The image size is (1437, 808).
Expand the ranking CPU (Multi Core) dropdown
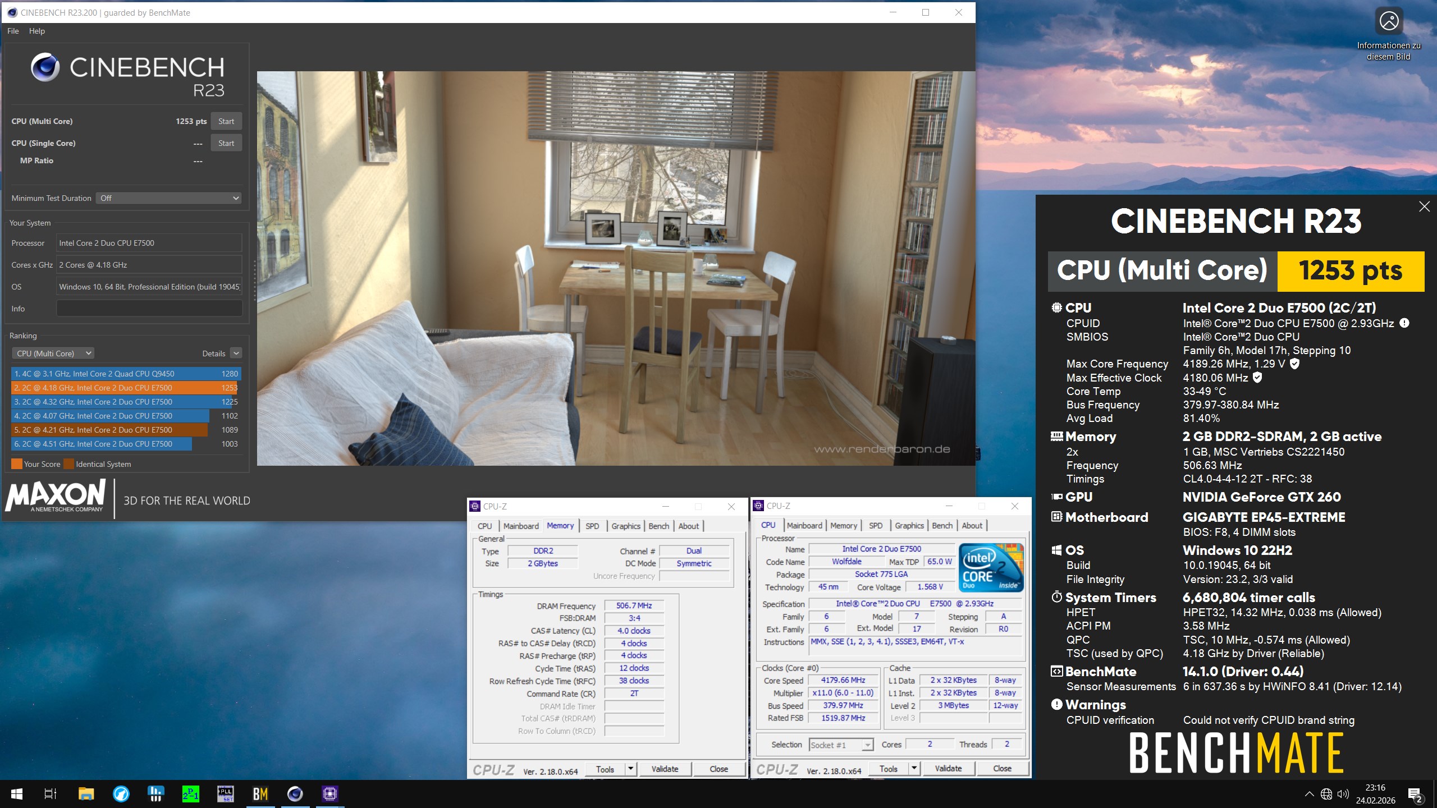pyautogui.click(x=53, y=353)
